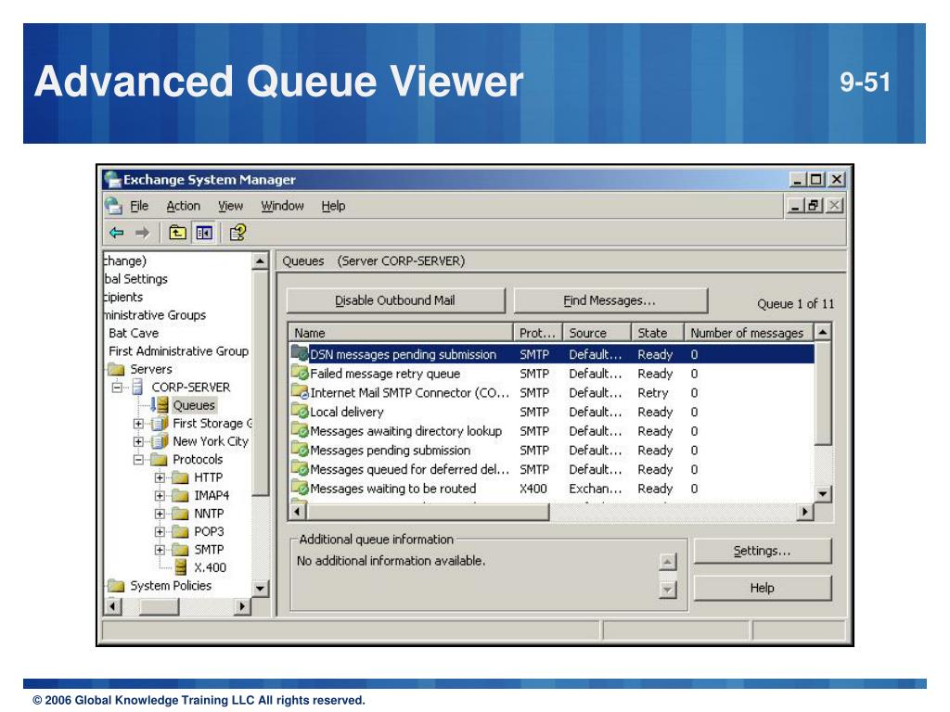The image size is (950, 712).
Task: Expand the IMAP4 protocol node
Action: (x=160, y=496)
